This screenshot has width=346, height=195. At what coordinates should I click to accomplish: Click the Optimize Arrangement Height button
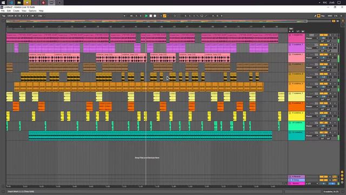coord(334,21)
